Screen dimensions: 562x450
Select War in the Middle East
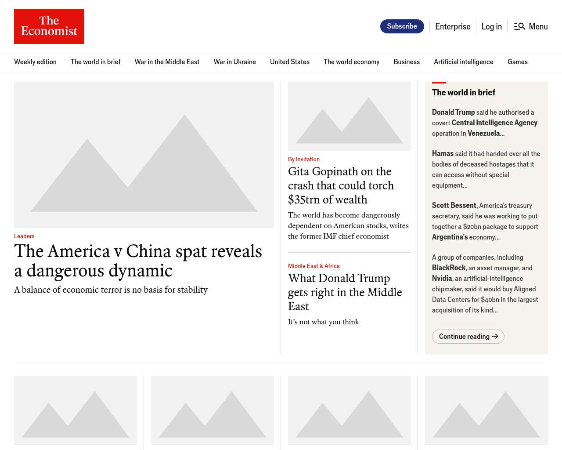167,62
